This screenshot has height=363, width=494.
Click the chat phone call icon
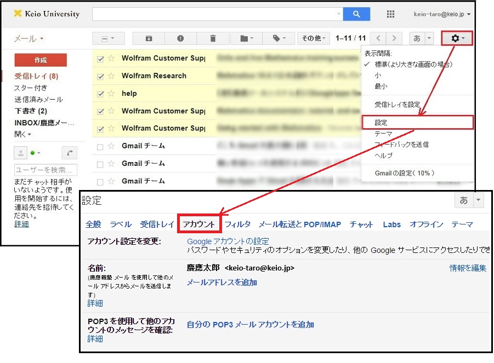(x=69, y=153)
